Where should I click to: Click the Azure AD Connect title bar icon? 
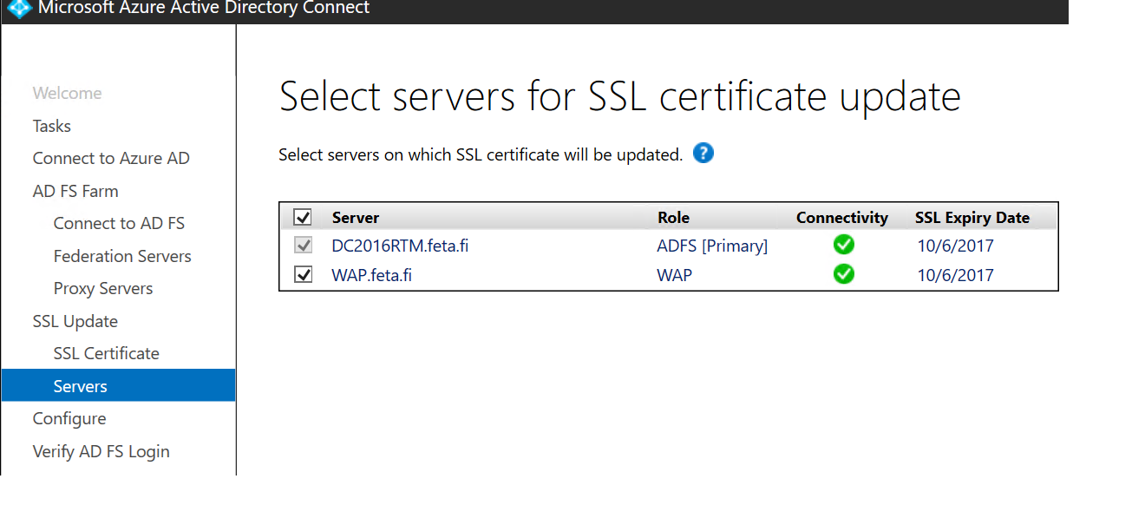[x=19, y=9]
